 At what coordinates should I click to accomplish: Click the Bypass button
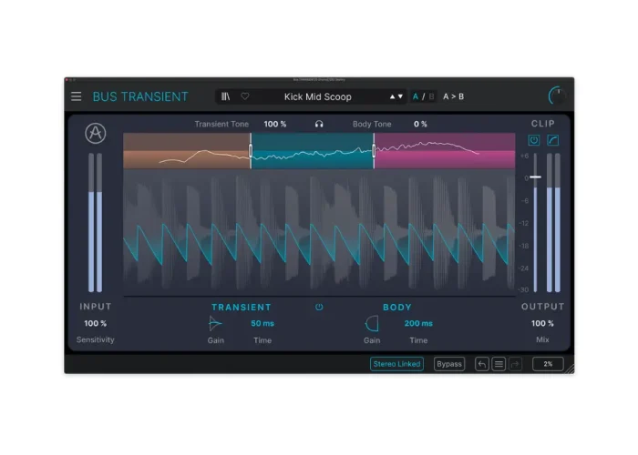[449, 364]
